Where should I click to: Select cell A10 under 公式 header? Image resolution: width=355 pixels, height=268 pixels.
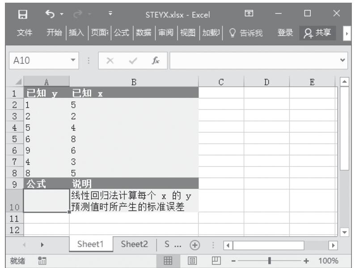pyautogui.click(x=46, y=200)
